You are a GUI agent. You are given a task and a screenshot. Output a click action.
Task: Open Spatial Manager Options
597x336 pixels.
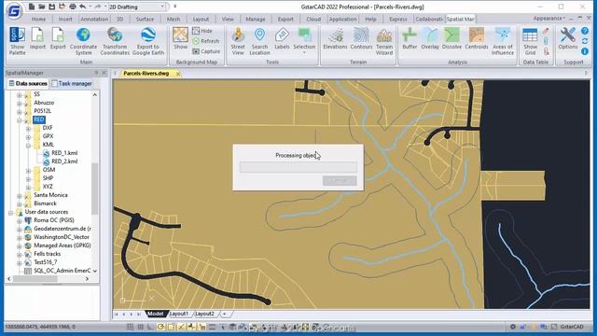[568, 38]
